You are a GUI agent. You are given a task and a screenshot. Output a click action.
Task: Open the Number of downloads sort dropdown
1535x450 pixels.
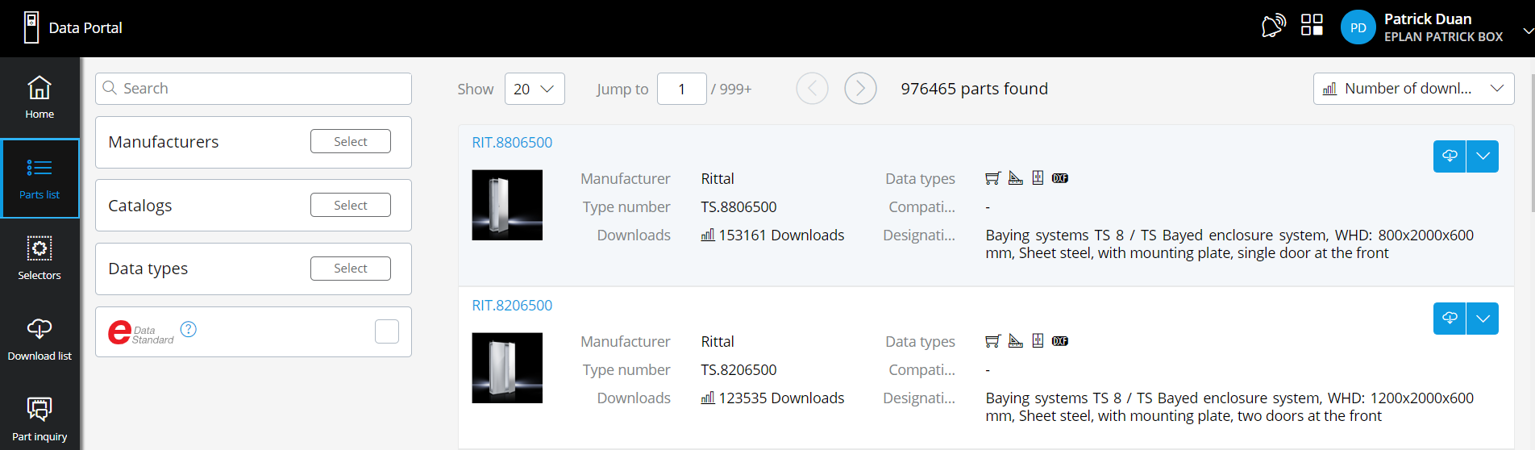(1413, 89)
